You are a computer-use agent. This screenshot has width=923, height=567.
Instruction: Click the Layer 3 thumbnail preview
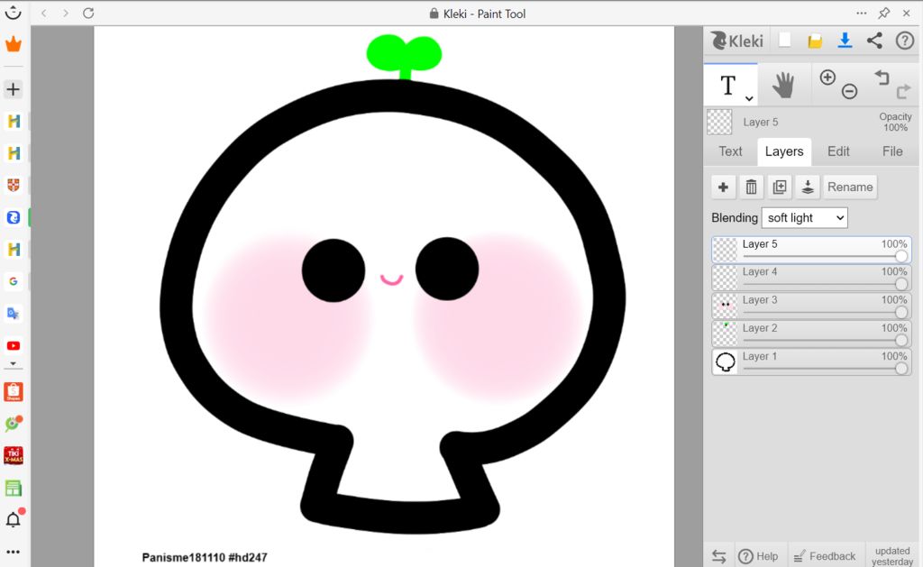pos(726,306)
